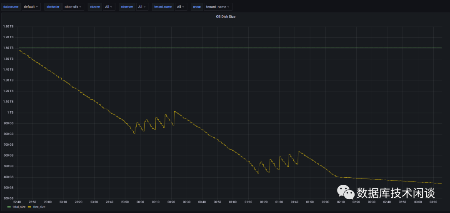
Task: Click the 1 TB y-axis label
Action: tap(10, 113)
